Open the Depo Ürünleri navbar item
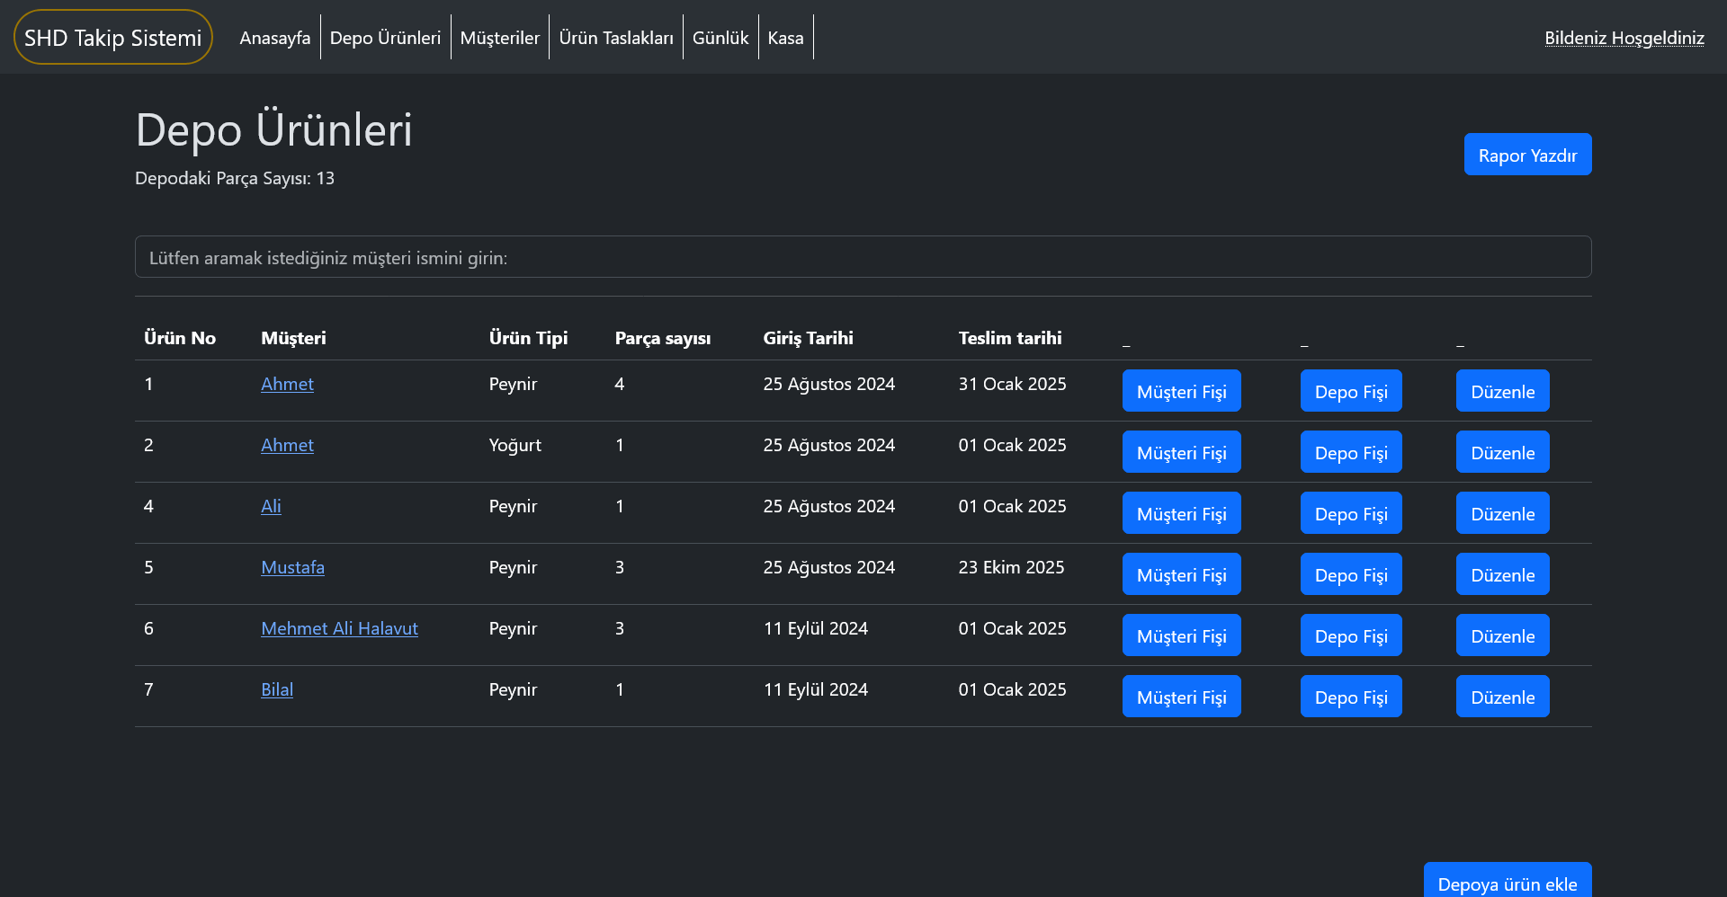Screen dimensions: 1727x897 (x=385, y=38)
